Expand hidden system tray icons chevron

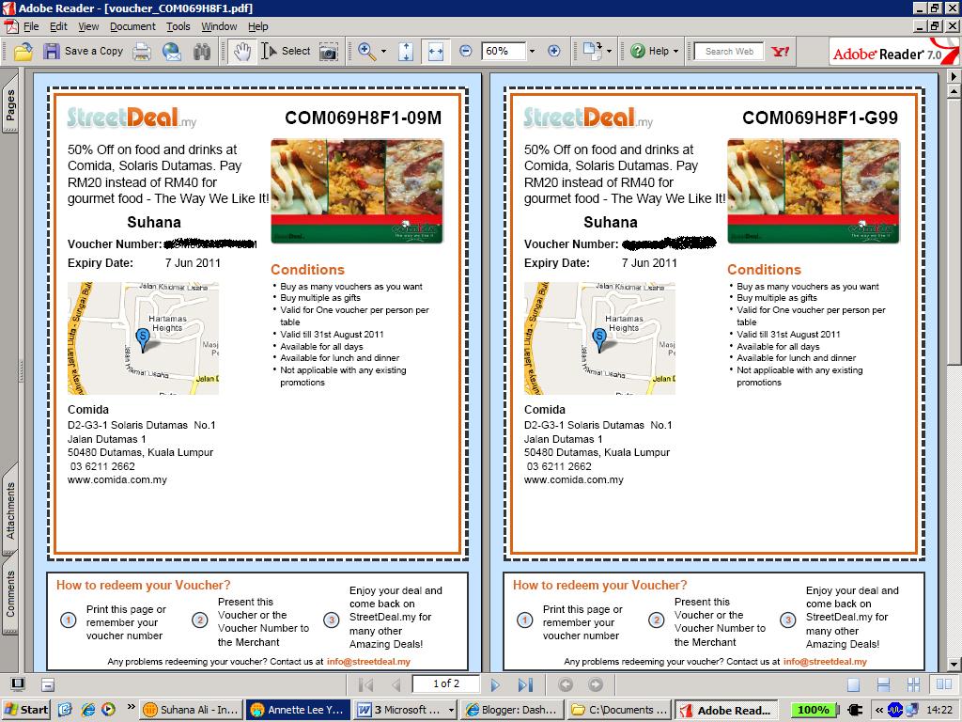[878, 710]
